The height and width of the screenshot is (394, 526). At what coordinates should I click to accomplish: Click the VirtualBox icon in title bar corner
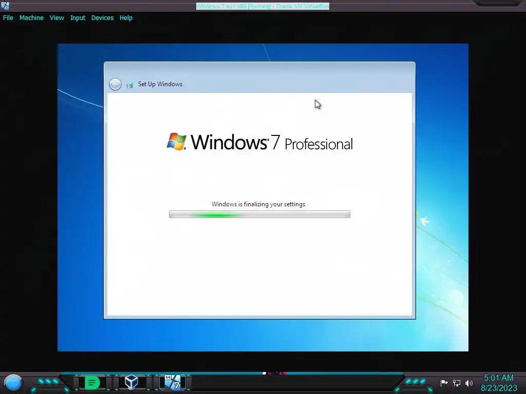click(5, 6)
